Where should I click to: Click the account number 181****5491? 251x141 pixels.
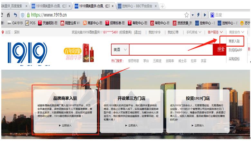click(110, 32)
